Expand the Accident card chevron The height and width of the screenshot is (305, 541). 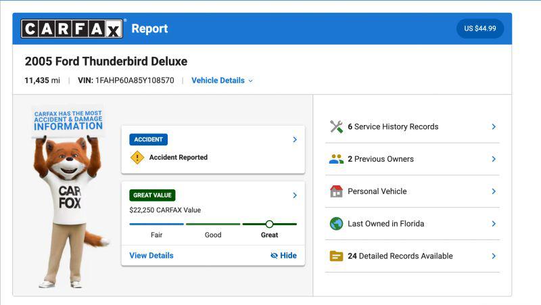[295, 139]
